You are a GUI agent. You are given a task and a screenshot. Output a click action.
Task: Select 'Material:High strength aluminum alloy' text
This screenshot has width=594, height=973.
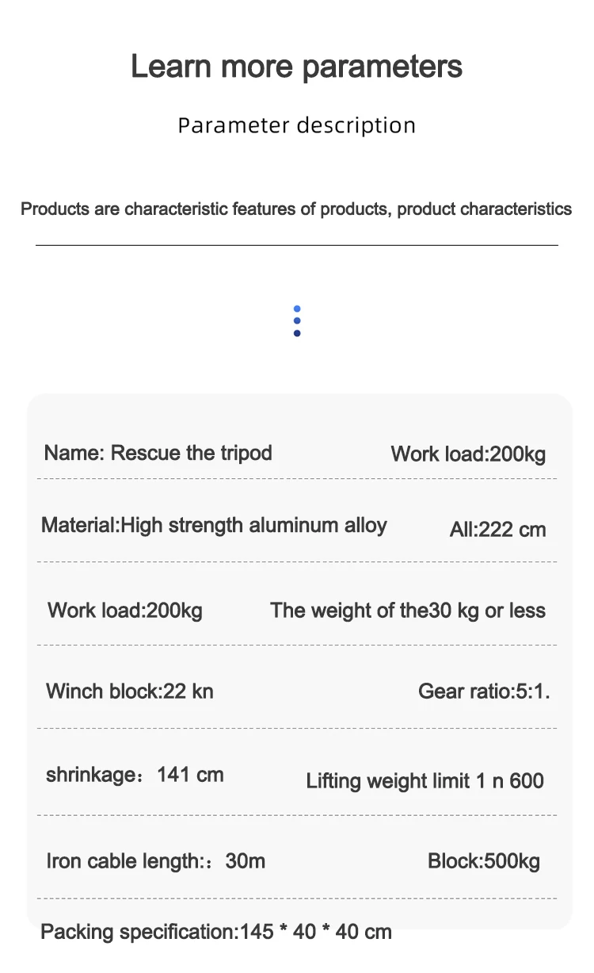[x=214, y=526]
